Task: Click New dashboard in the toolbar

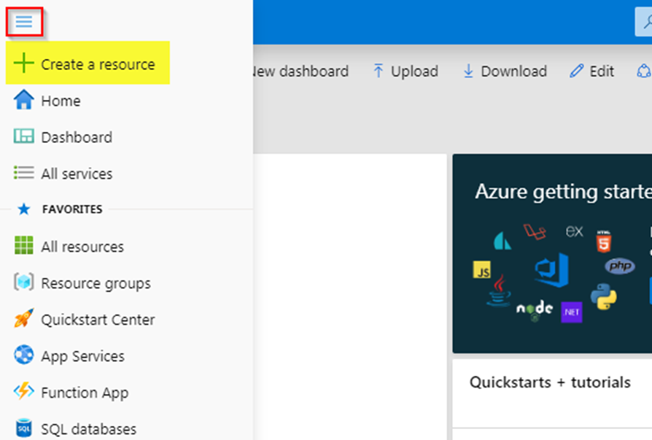Action: [300, 71]
